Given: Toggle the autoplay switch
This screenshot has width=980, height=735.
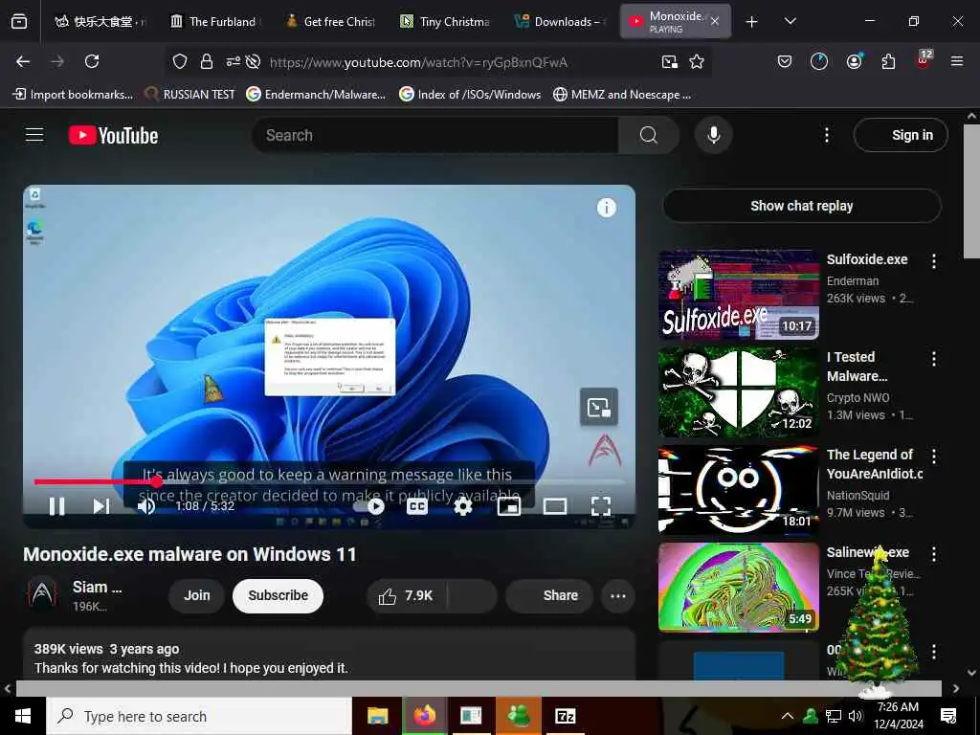Looking at the screenshot, I should [369, 506].
